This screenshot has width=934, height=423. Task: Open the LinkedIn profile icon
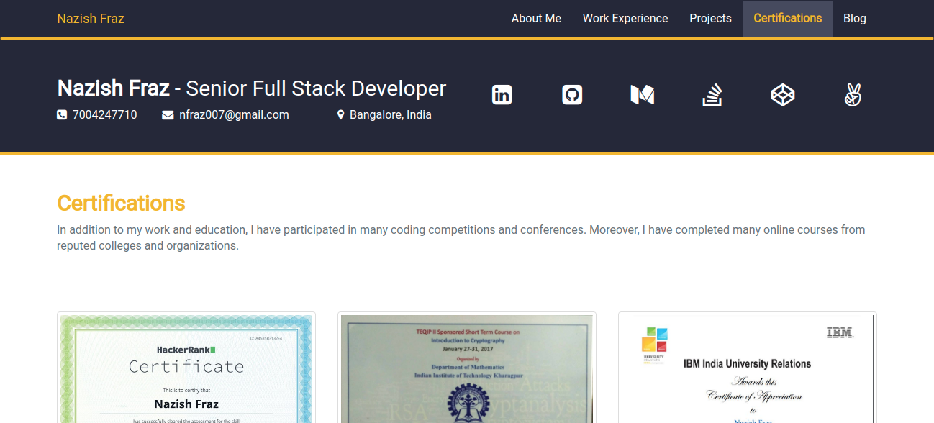(502, 94)
